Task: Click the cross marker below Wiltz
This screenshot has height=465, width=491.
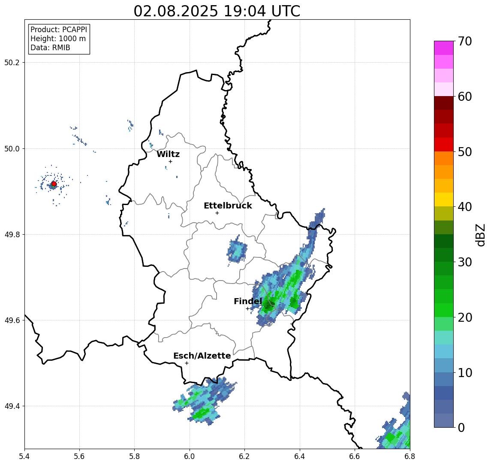Action: (x=170, y=161)
